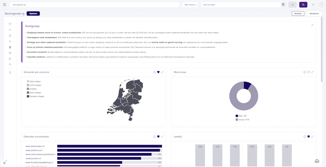326x167 pixels.
Task: Click the Zoek op locatie input field
Action: [x=240, y=4]
